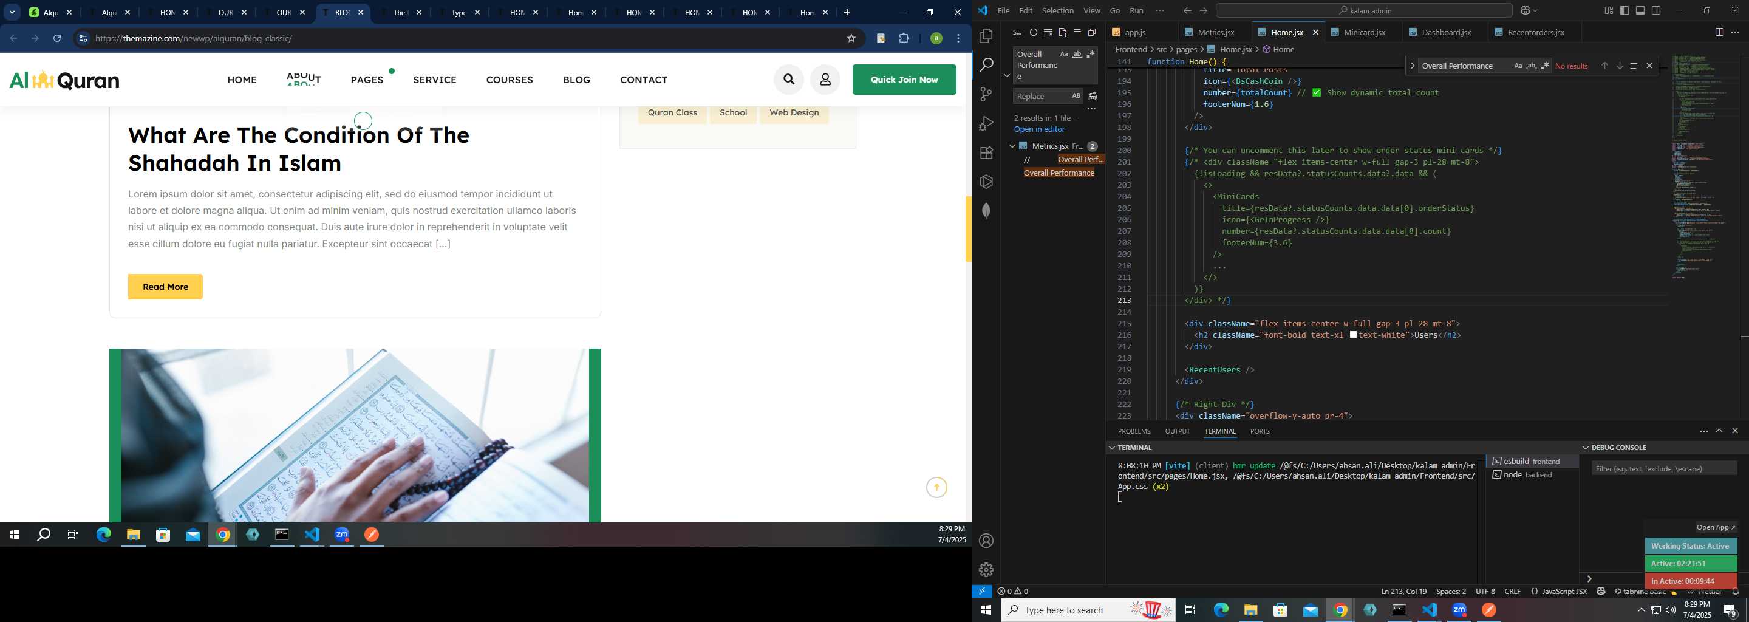This screenshot has width=1749, height=622.
Task: Open Copilot chat icon in VS Code title bar
Action: point(1526,11)
